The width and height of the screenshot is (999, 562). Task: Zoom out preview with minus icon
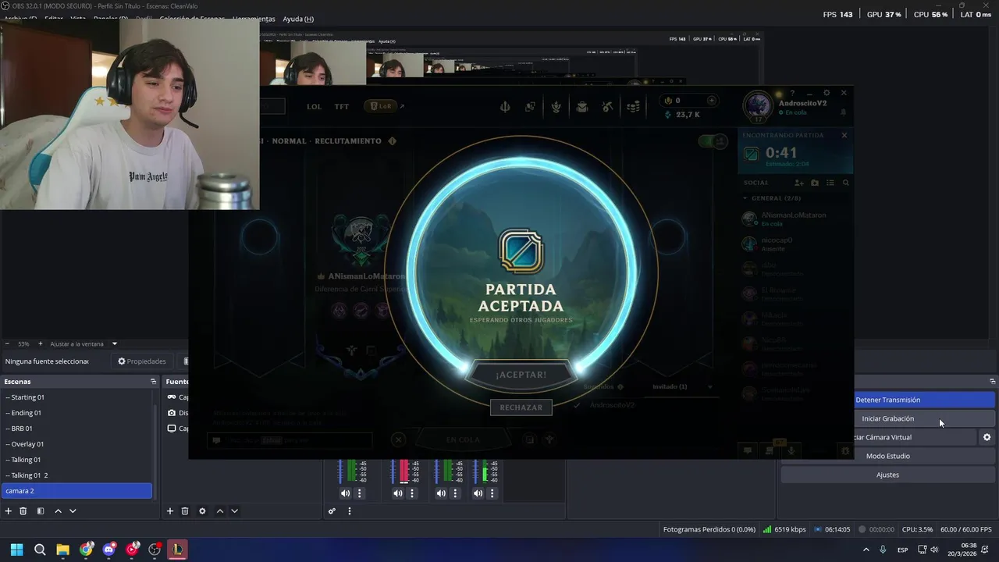7,343
